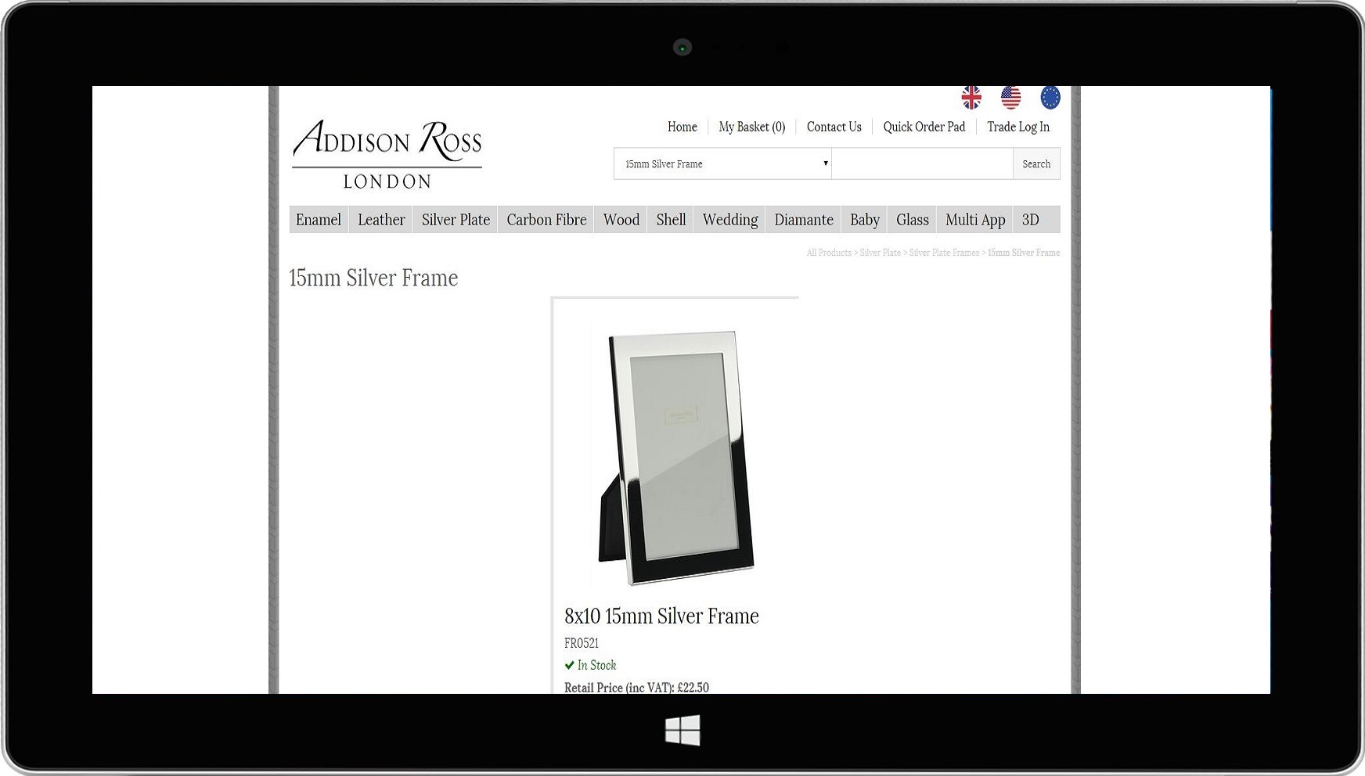This screenshot has height=776, width=1365.
Task: Open the Enamel category menu
Action: pos(319,220)
